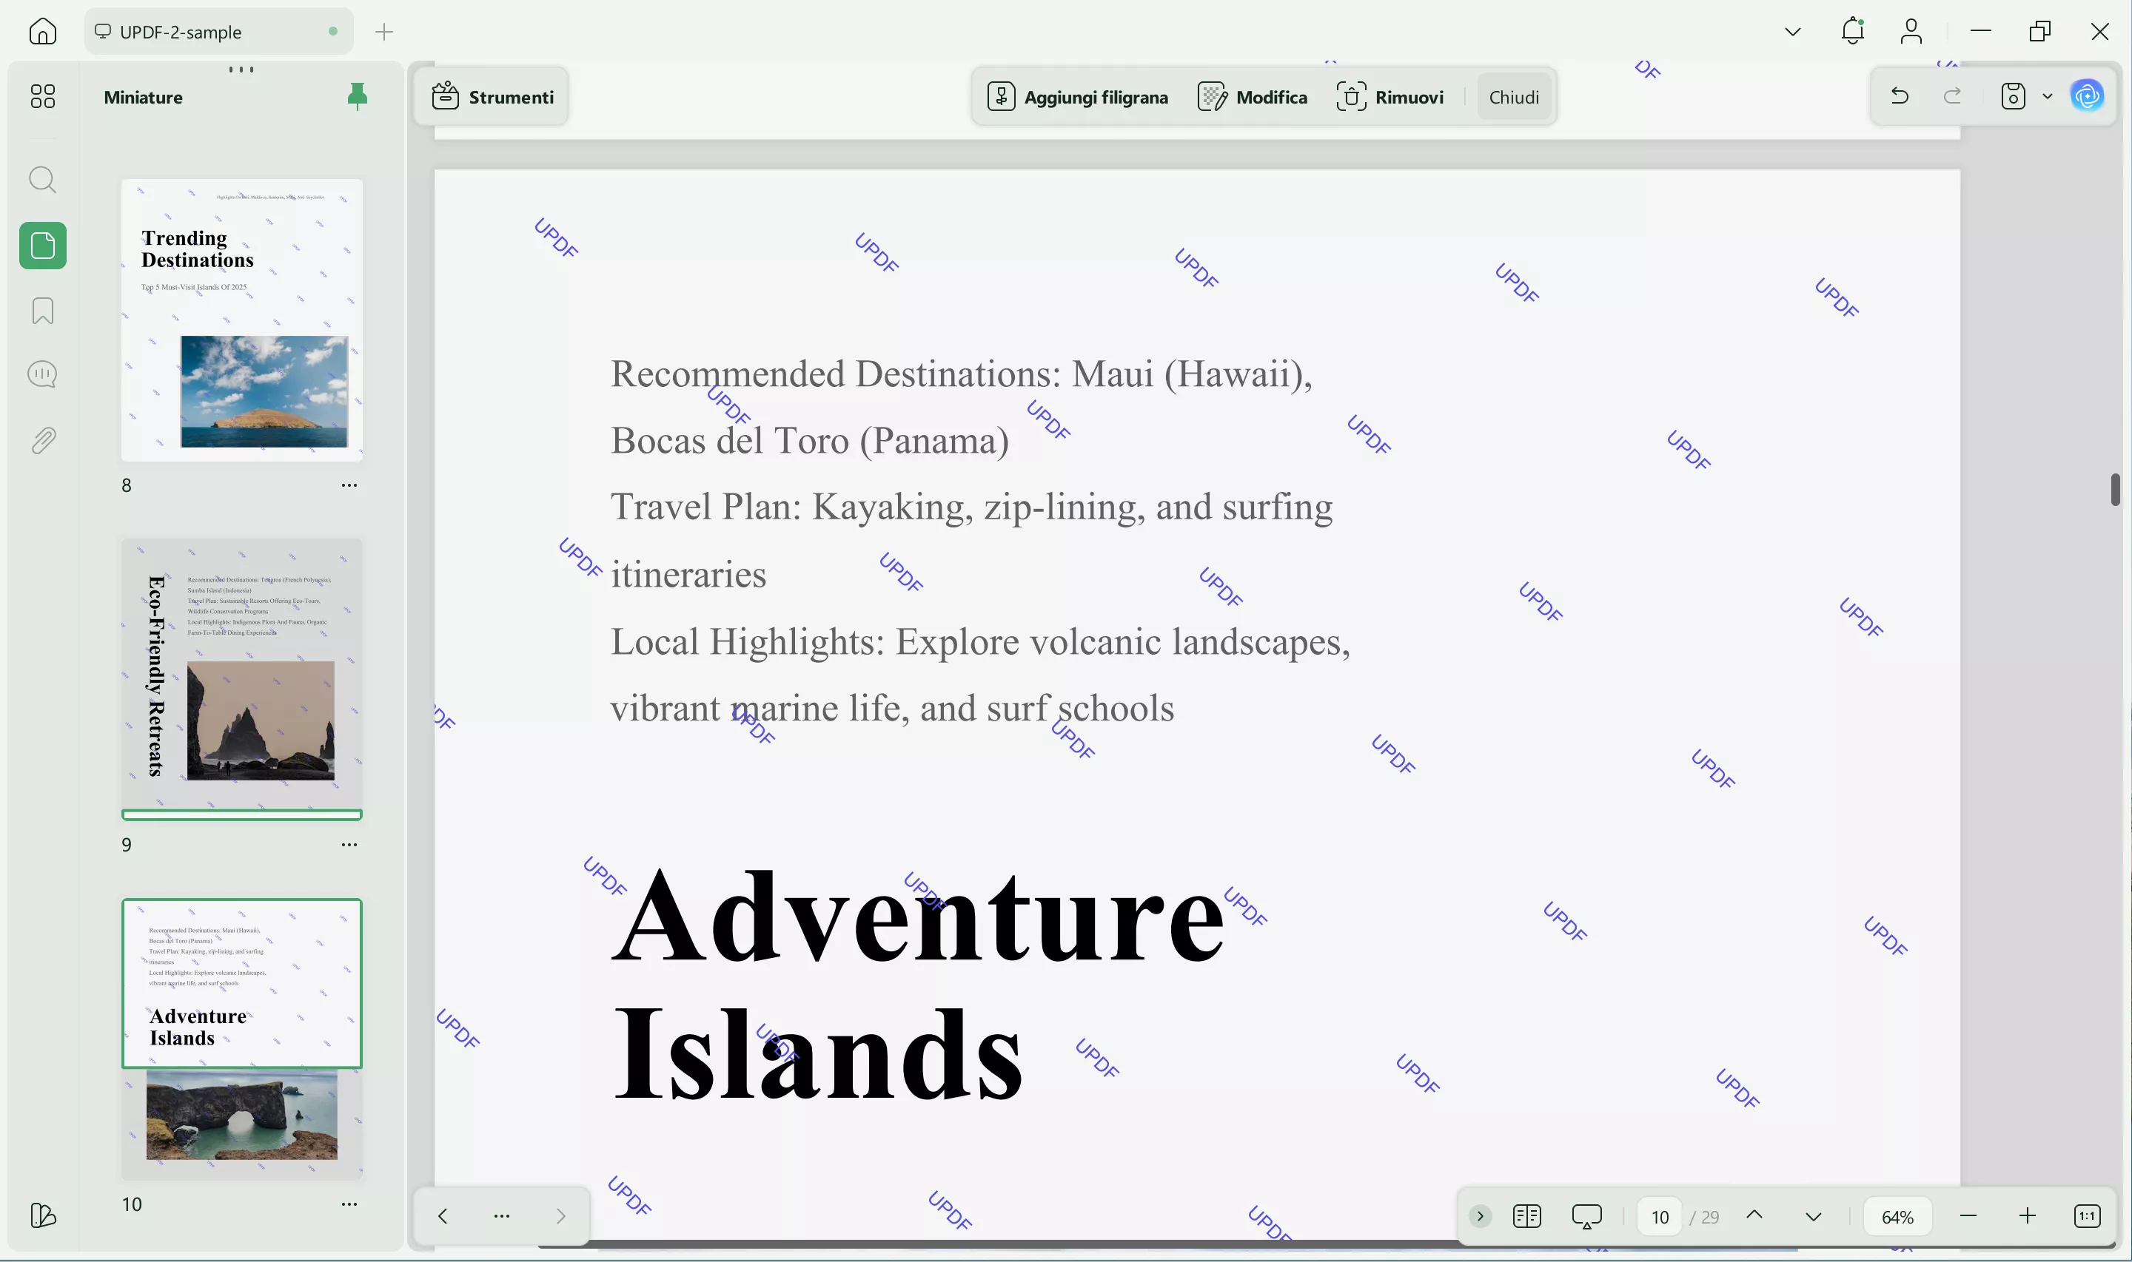Open the tab list chevron dropdown
Viewport: 2132px width, 1262px height.
pos(1792,33)
